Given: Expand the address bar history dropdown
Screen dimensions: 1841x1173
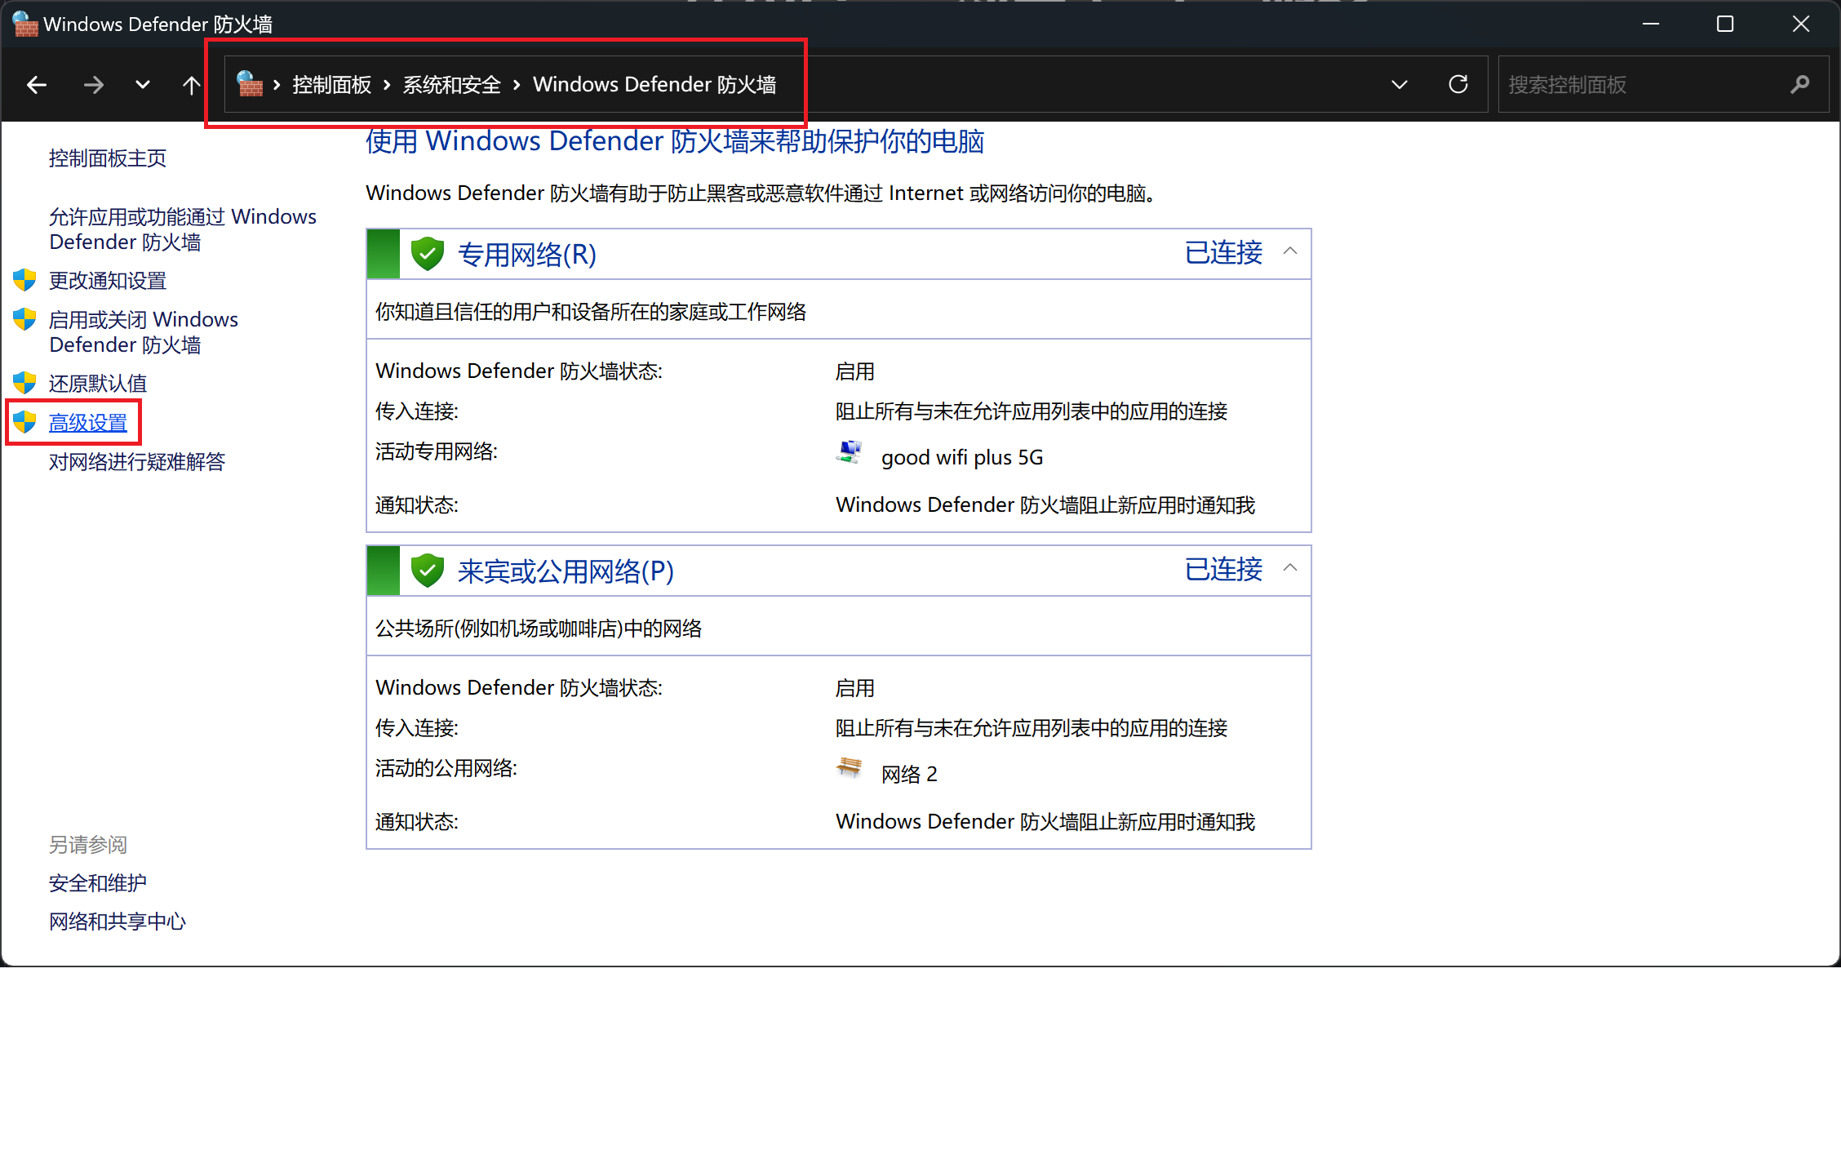Looking at the screenshot, I should pos(1400,85).
